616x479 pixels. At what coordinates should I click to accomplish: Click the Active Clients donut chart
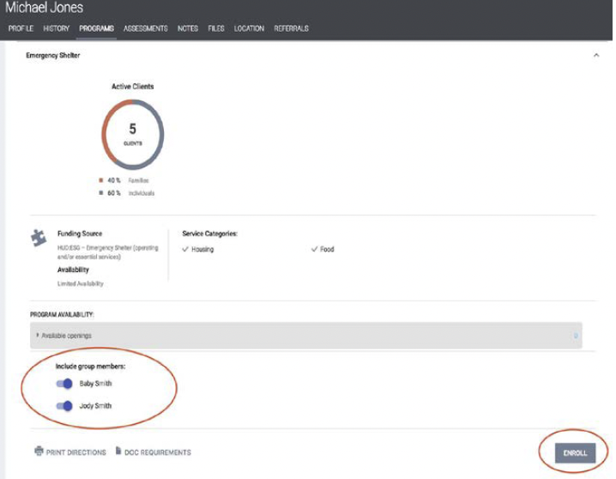tap(132, 133)
